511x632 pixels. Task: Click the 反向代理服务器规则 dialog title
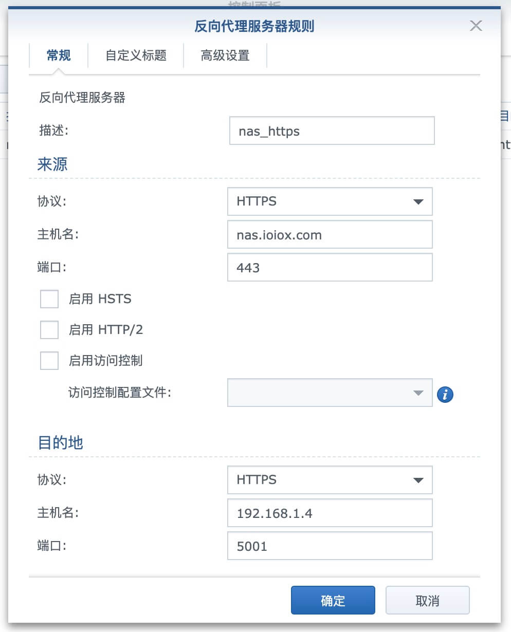(254, 26)
